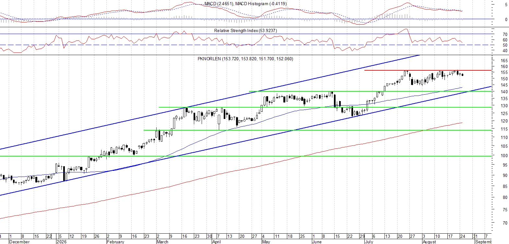Click the 115 price axis label
Screen dimensions: 509x244
click(504, 129)
